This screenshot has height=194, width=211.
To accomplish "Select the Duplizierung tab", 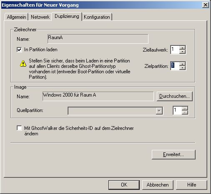I will point(67,16).
